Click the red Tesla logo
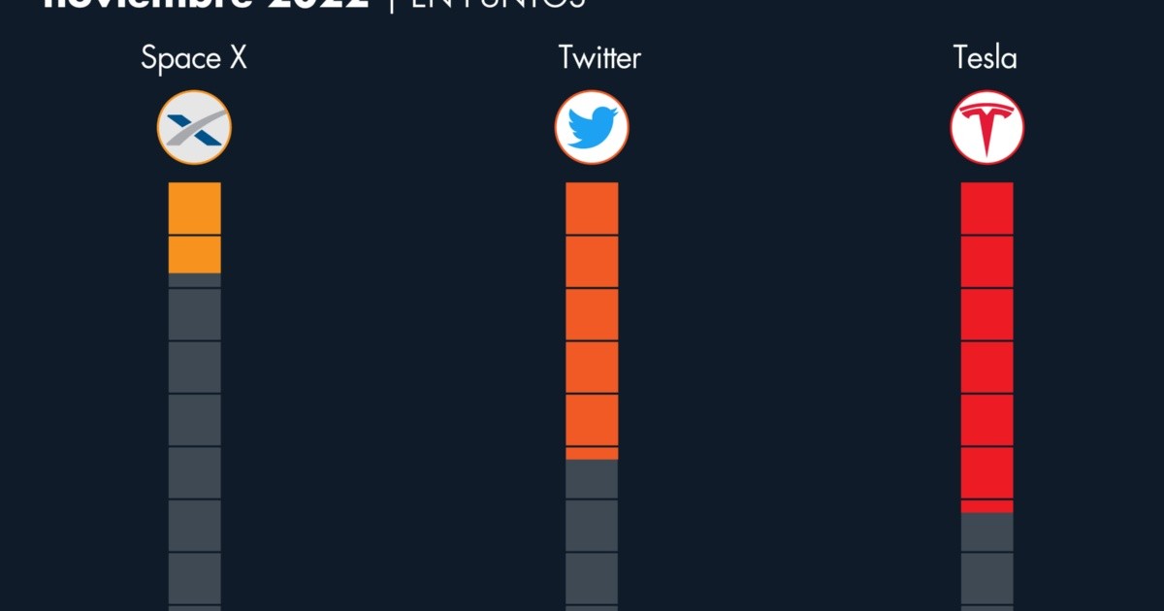Image resolution: width=1164 pixels, height=611 pixels. (986, 127)
